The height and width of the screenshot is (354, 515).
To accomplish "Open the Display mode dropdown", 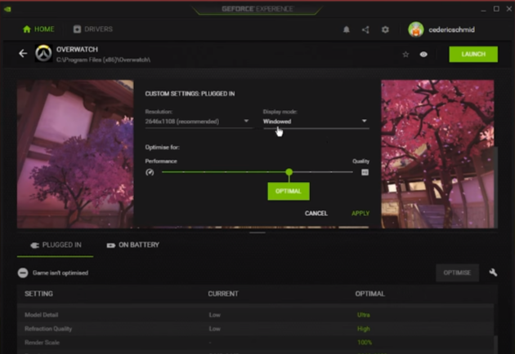I will click(316, 122).
